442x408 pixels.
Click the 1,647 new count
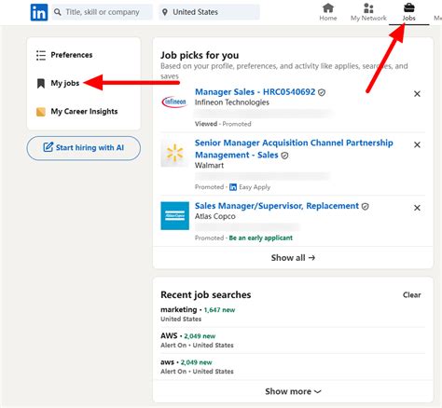219,310
